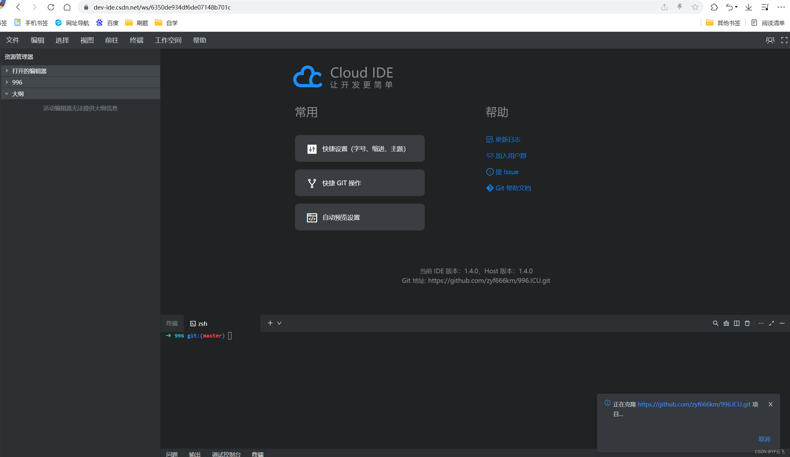Enter fullscreen with the top-right fullscreen icon
This screenshot has height=457, width=790.
784,40
